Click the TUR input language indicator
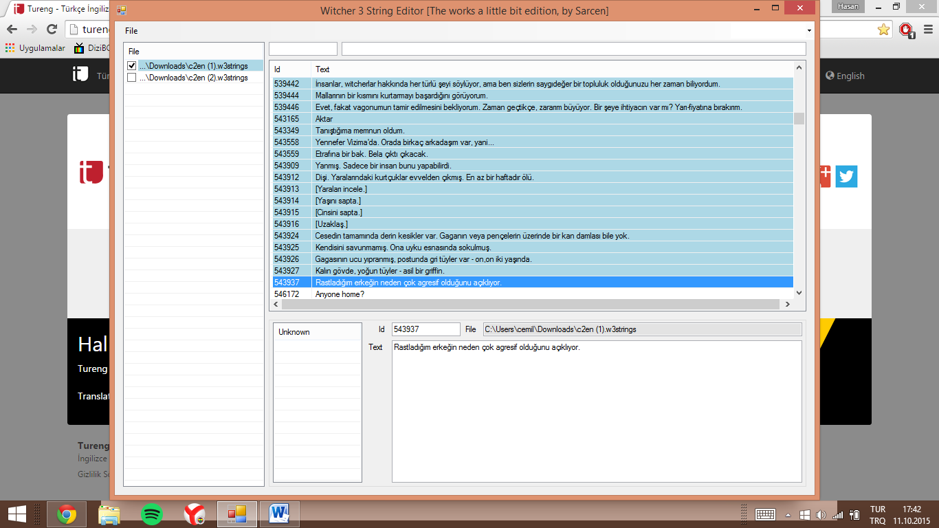Viewport: 939px width, 528px height. (x=878, y=509)
